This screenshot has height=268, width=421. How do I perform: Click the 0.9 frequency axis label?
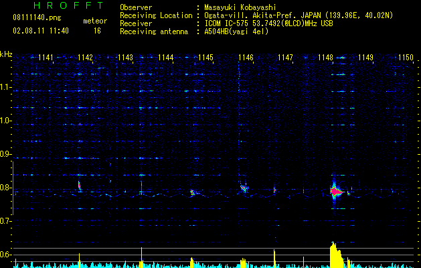click(x=5, y=154)
